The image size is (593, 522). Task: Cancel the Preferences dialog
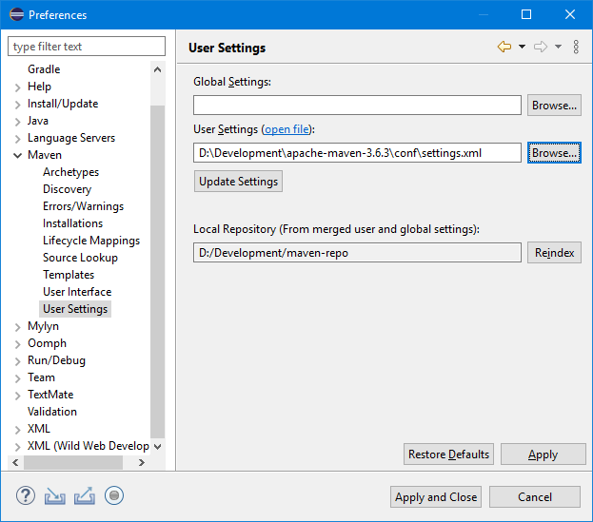tap(535, 496)
